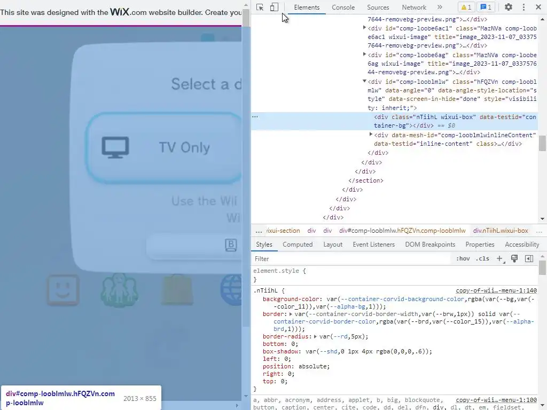This screenshot has height=410, width=547.
Task: Open the DevTools three-dot customize menu
Action: [x=523, y=7]
